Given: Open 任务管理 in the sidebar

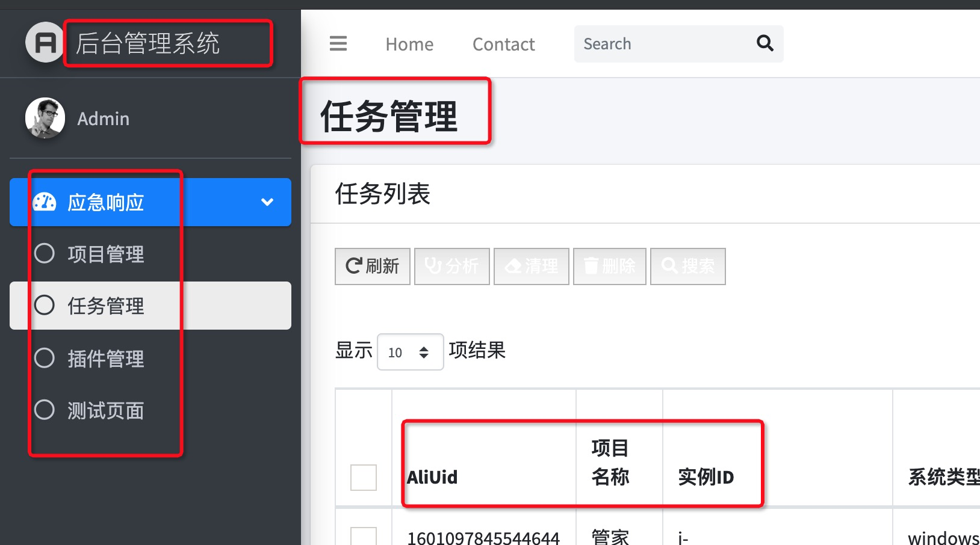Looking at the screenshot, I should pyautogui.click(x=150, y=306).
